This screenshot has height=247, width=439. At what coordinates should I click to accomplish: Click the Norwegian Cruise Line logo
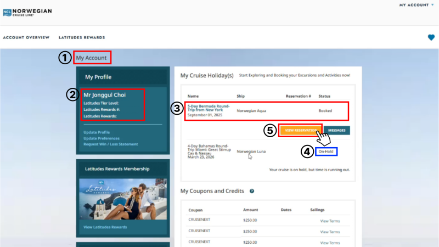coord(27,12)
